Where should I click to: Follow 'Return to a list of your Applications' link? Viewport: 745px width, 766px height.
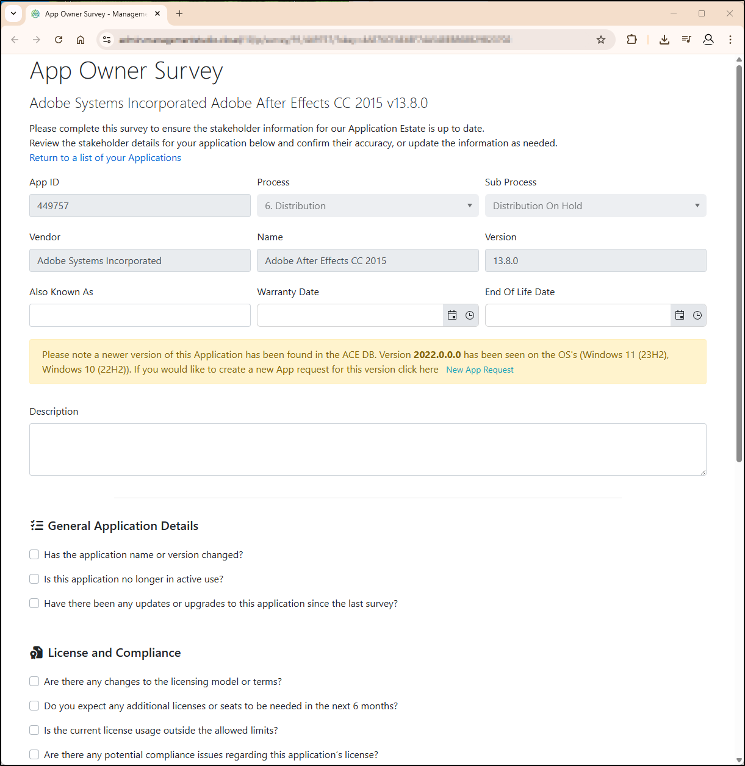coord(105,157)
